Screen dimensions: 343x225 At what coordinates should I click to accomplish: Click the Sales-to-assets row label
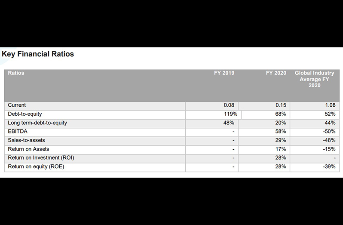(26, 140)
